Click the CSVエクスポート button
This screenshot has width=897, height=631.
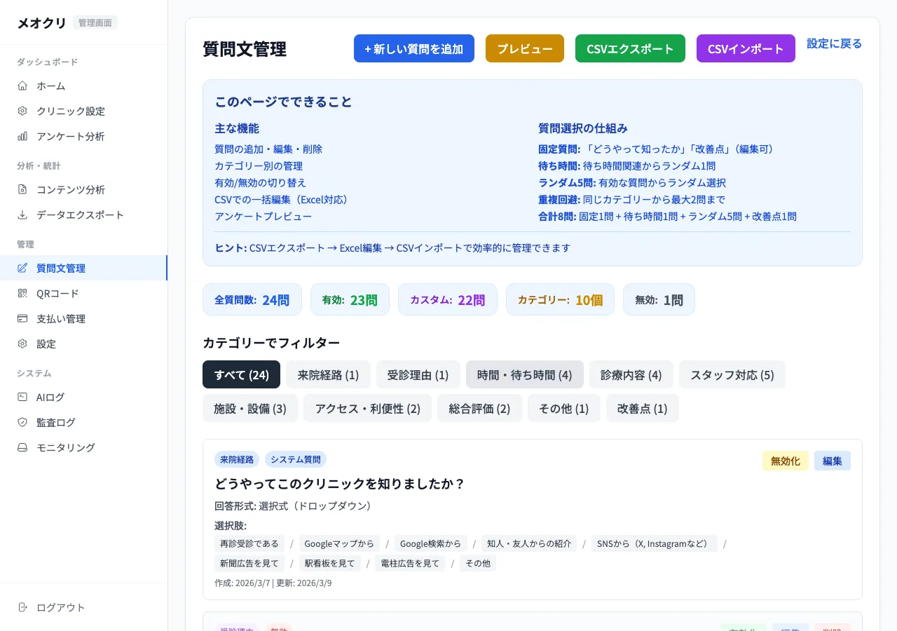tap(630, 48)
